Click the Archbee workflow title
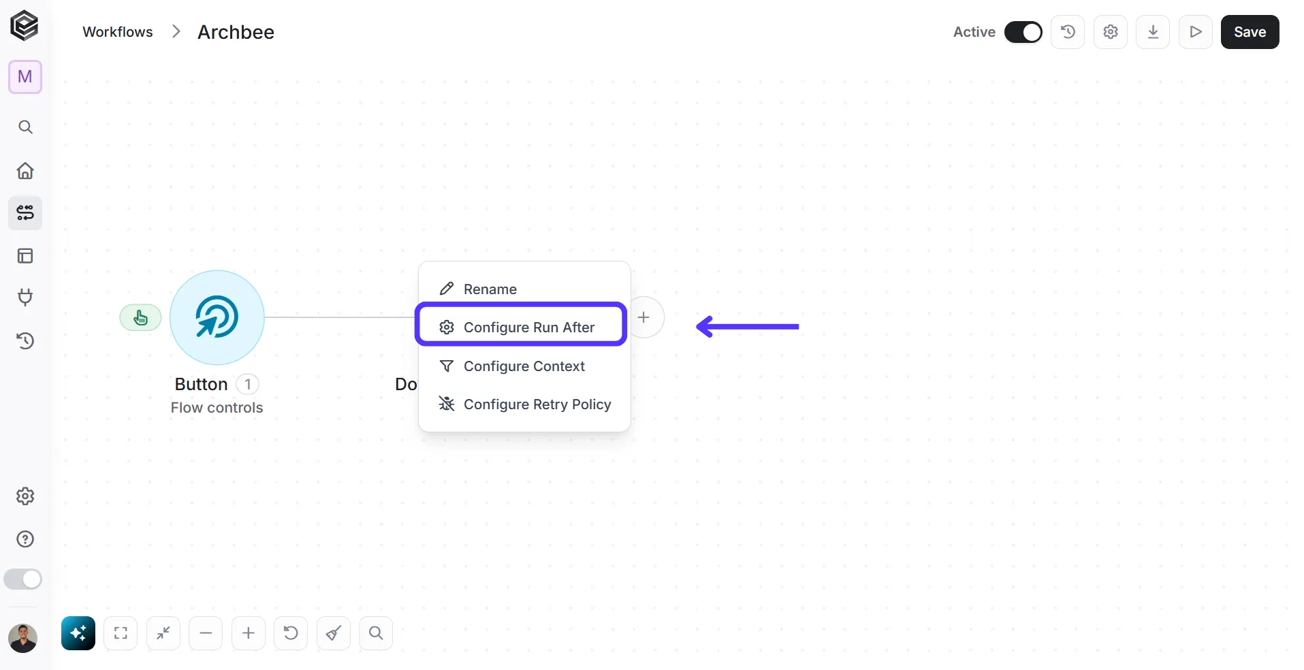 [236, 32]
